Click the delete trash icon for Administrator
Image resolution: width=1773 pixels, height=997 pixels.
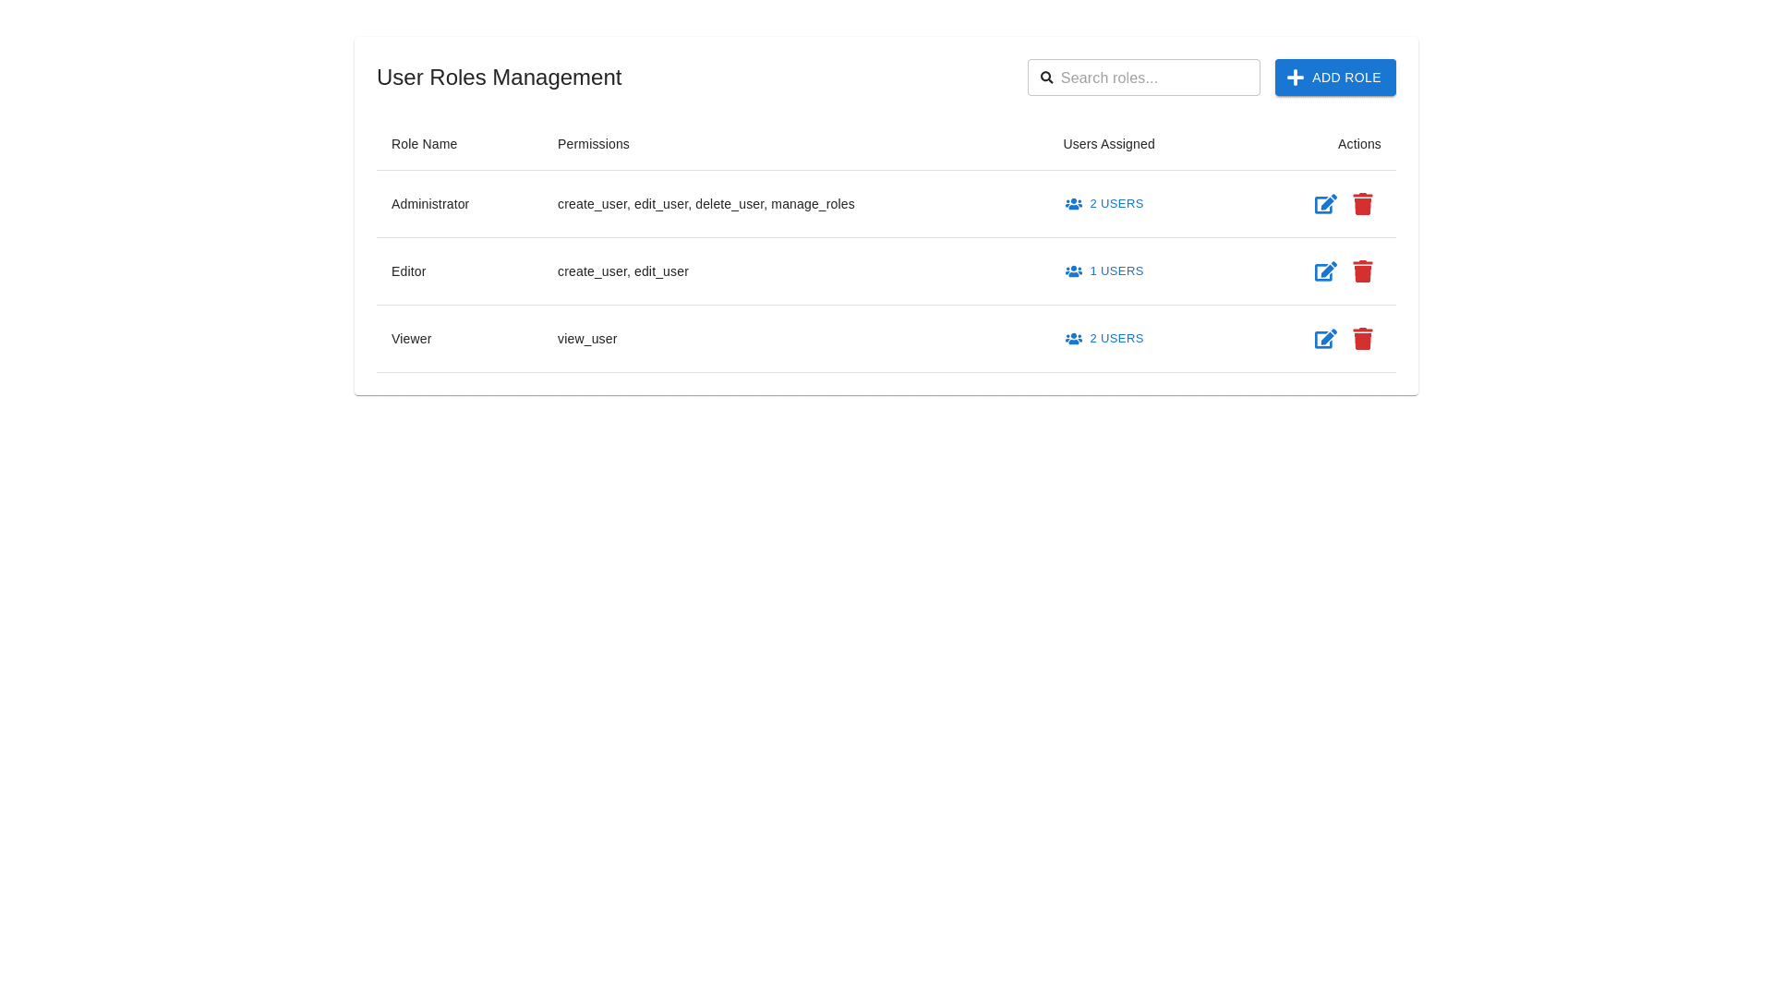[1363, 204]
